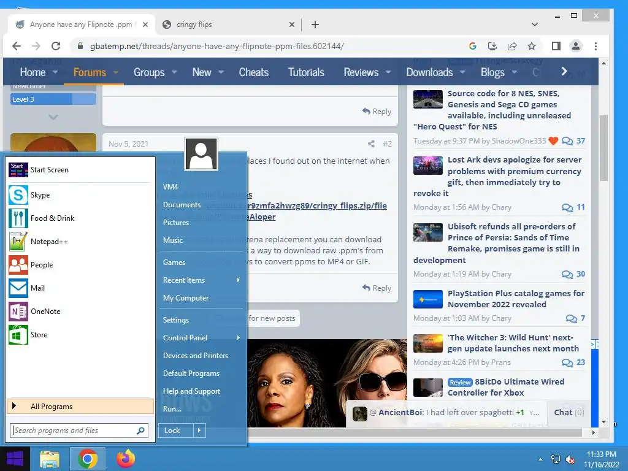Viewport: 628px width, 471px height.
Task: Click the Lock button
Action: click(176, 431)
